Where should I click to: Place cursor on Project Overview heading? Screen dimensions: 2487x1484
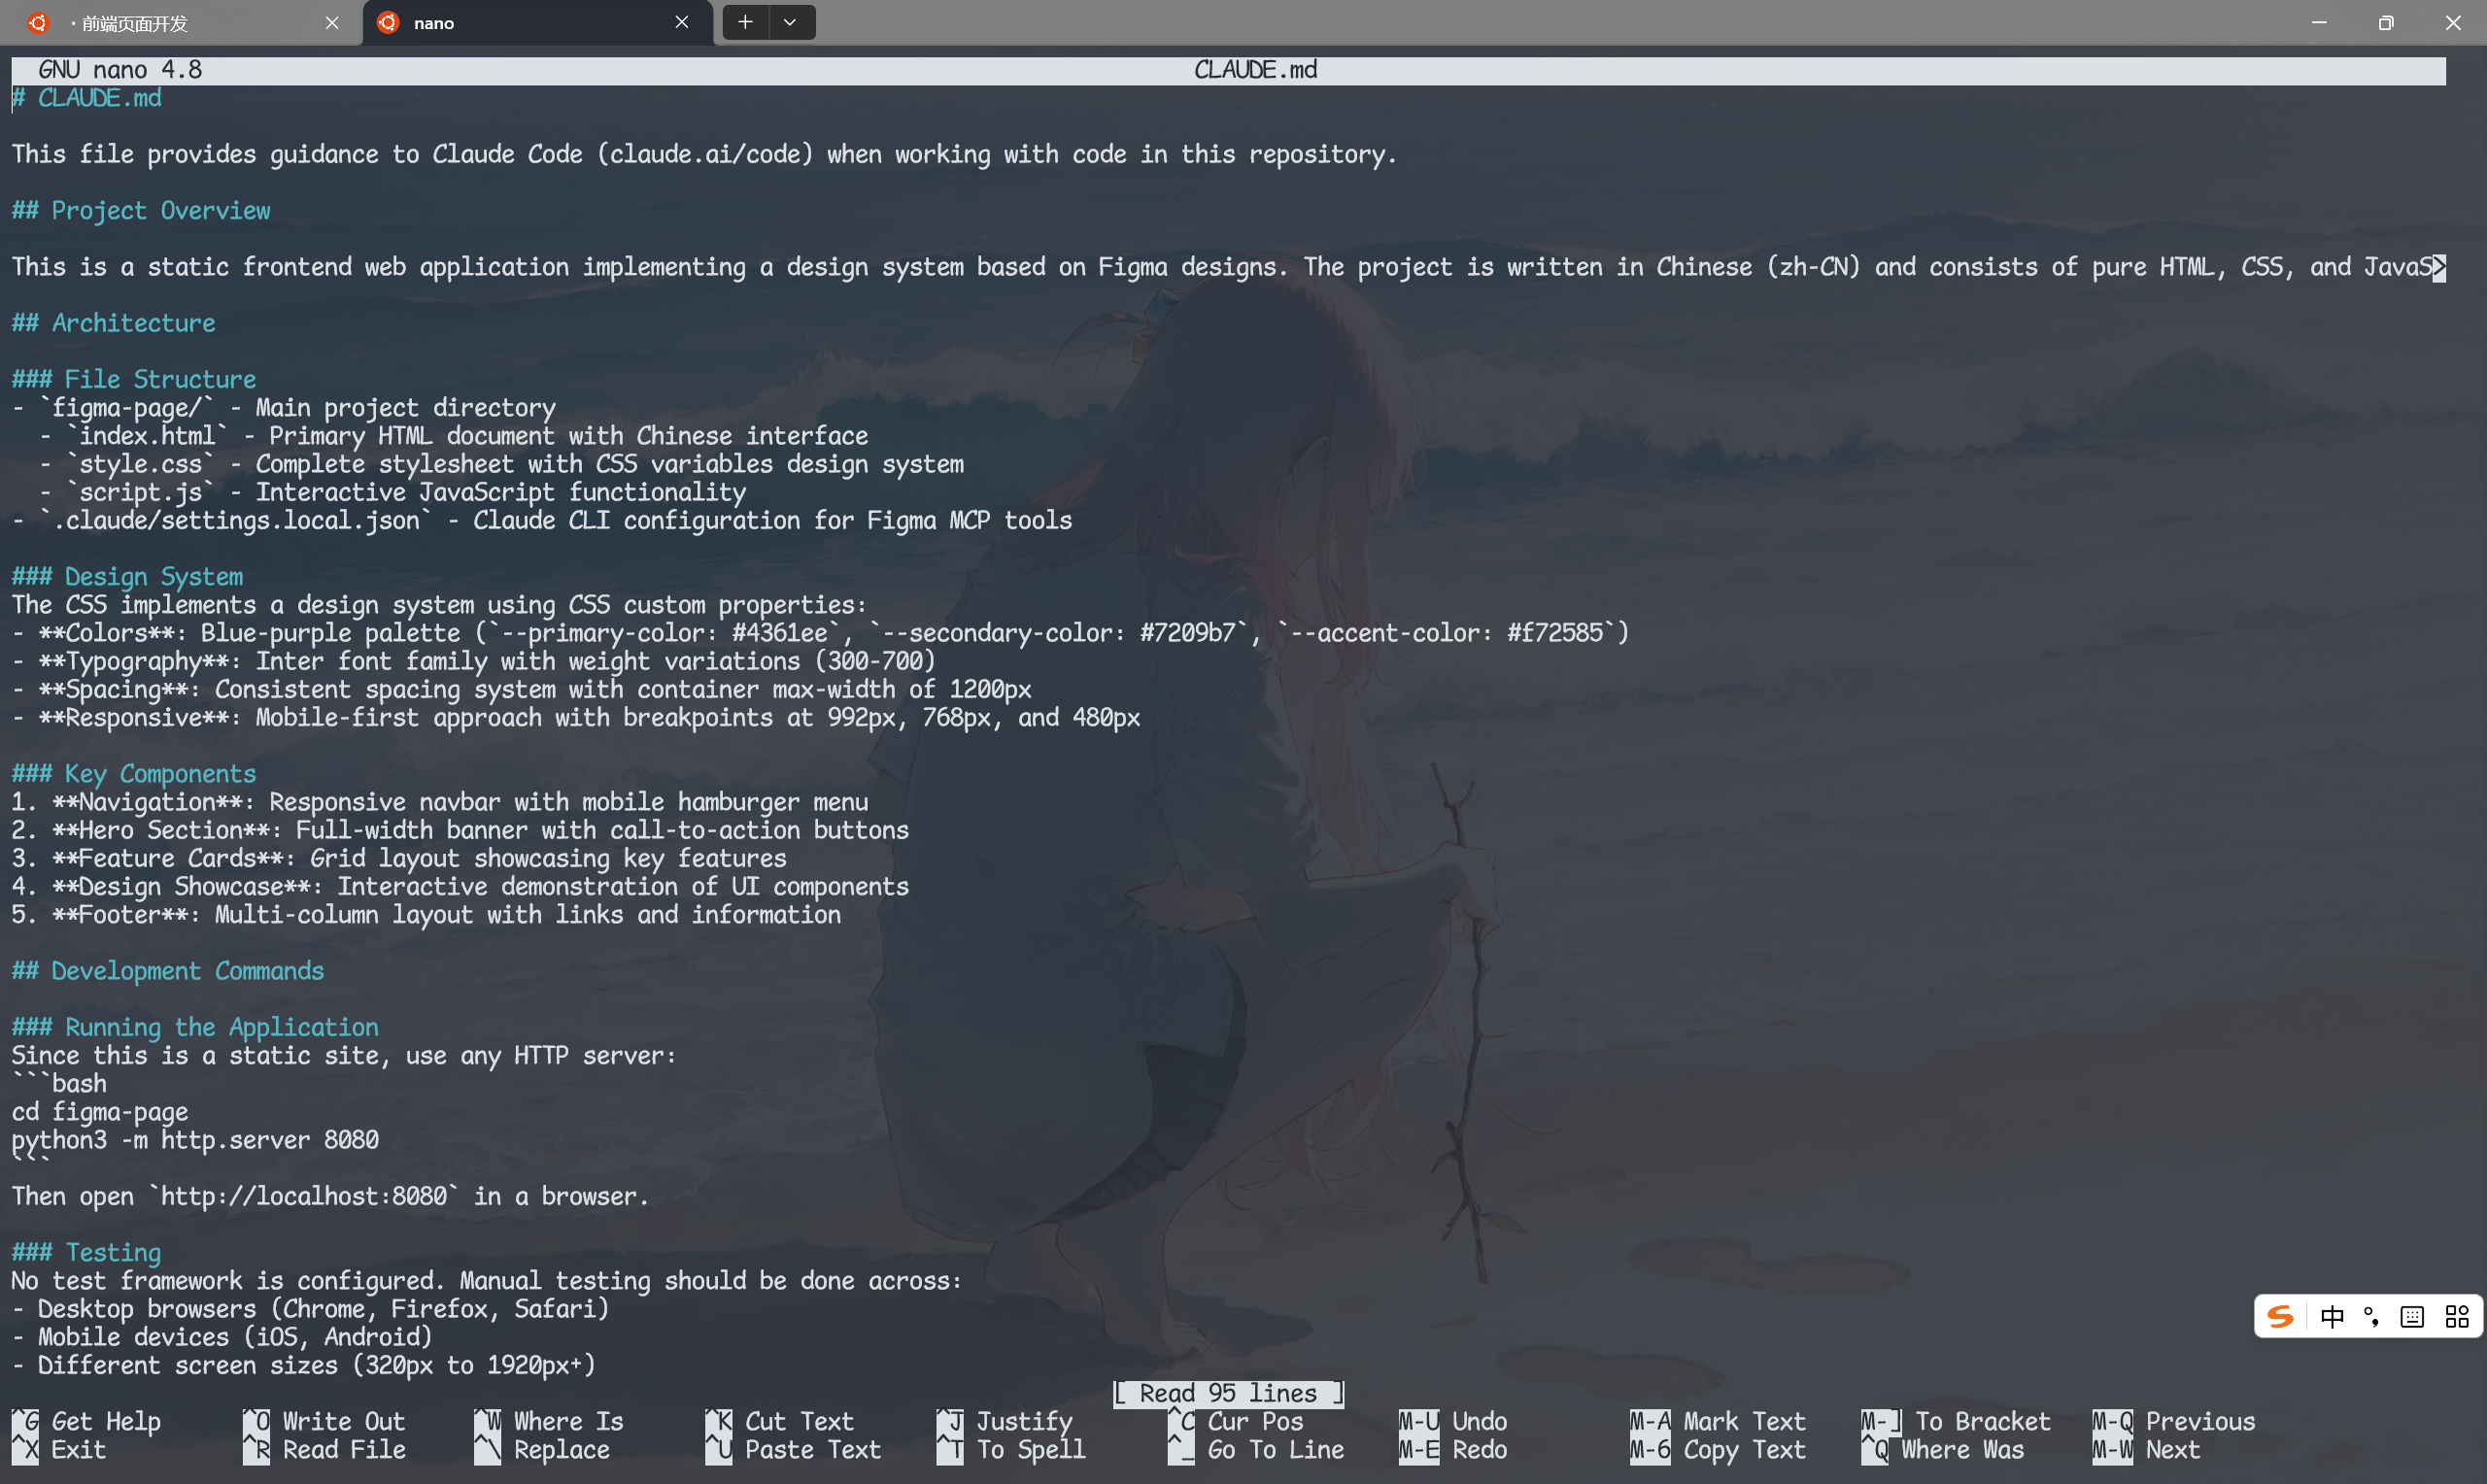point(160,210)
